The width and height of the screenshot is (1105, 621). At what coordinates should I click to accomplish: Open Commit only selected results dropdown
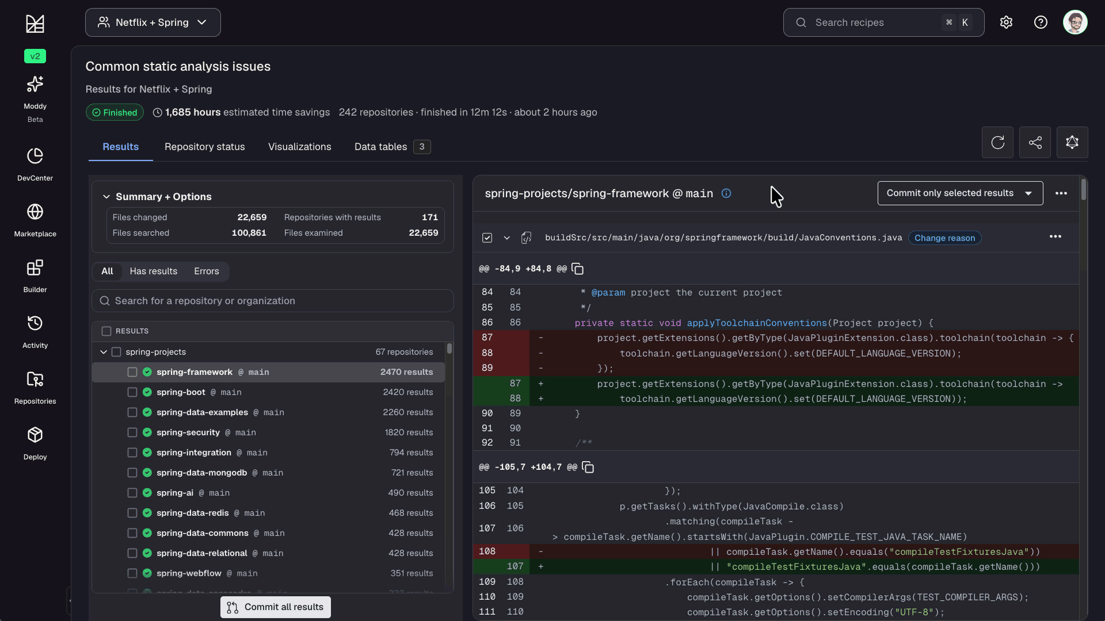(x=960, y=193)
